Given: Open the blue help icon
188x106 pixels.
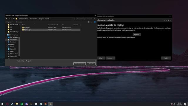Looking at the screenshot, I should 95,22.
